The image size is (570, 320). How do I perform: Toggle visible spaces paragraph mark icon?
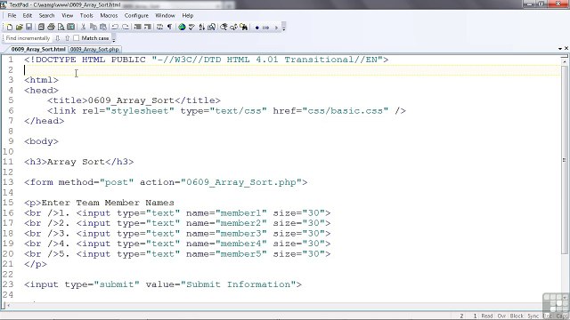pos(169,28)
